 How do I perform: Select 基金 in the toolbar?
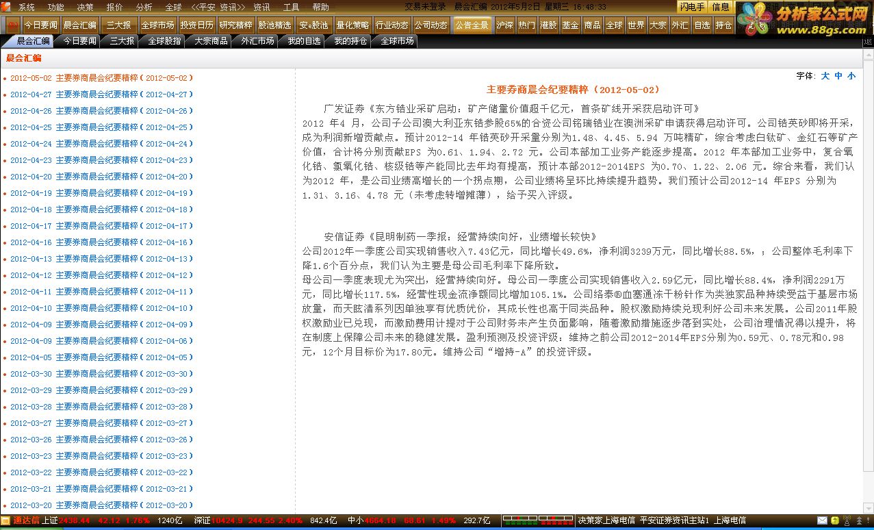570,25
